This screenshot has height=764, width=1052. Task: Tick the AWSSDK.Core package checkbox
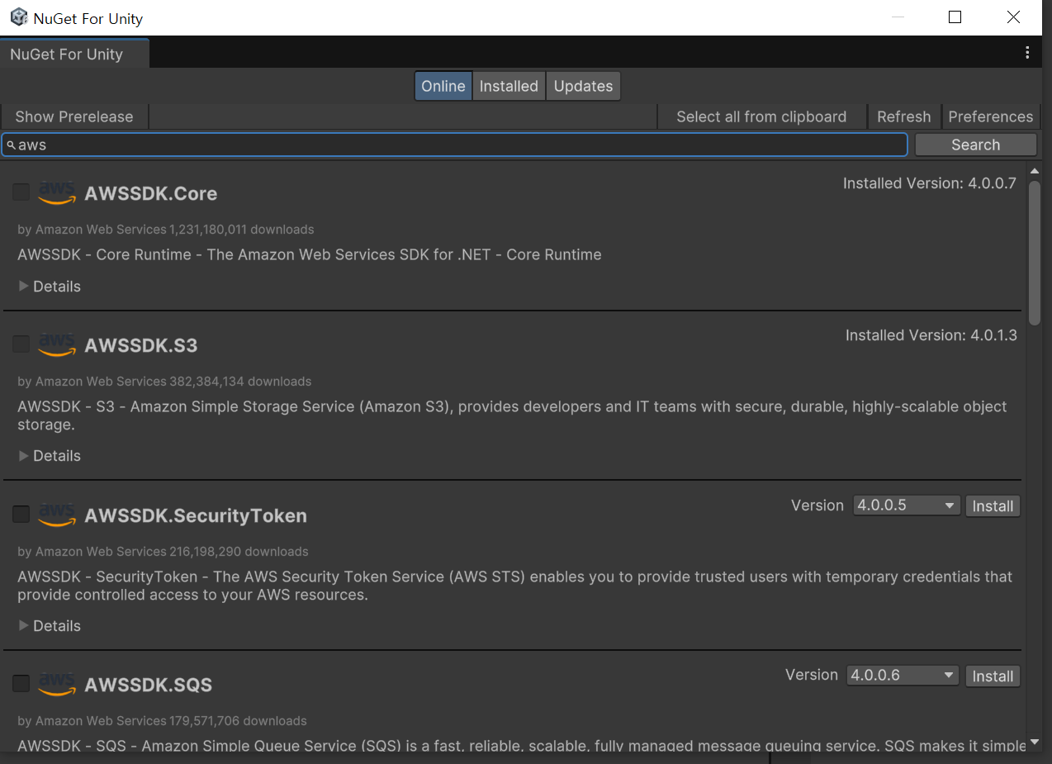click(x=21, y=192)
